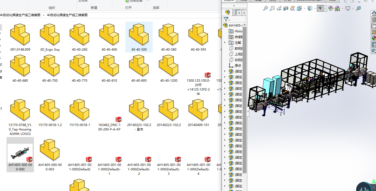Open the Dynamic Annotation Views tool
Screen dimensions: 376x191
[x=293, y=8]
